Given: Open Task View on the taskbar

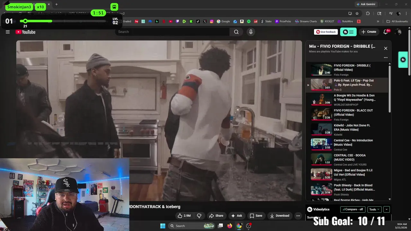Looking at the screenshot, I should coord(220,226).
